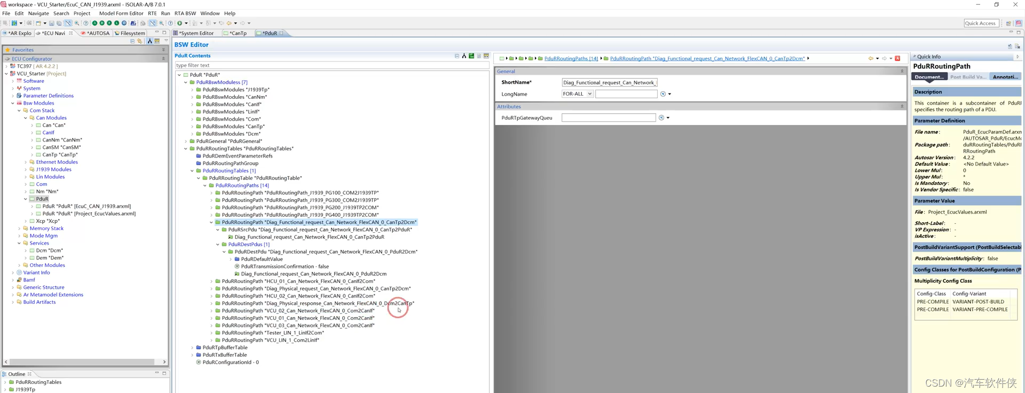
Task: Expand the PduRGeneral "PduRGeneral" node
Action: pyautogui.click(x=186, y=141)
